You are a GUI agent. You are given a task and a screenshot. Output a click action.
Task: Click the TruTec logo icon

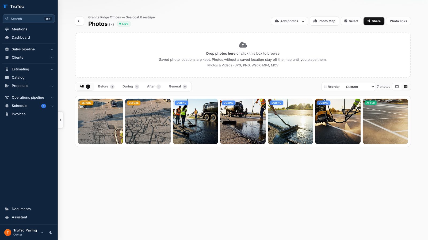coord(5,6)
